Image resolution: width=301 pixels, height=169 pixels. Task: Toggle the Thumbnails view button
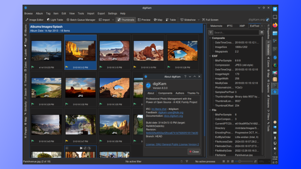(126, 20)
